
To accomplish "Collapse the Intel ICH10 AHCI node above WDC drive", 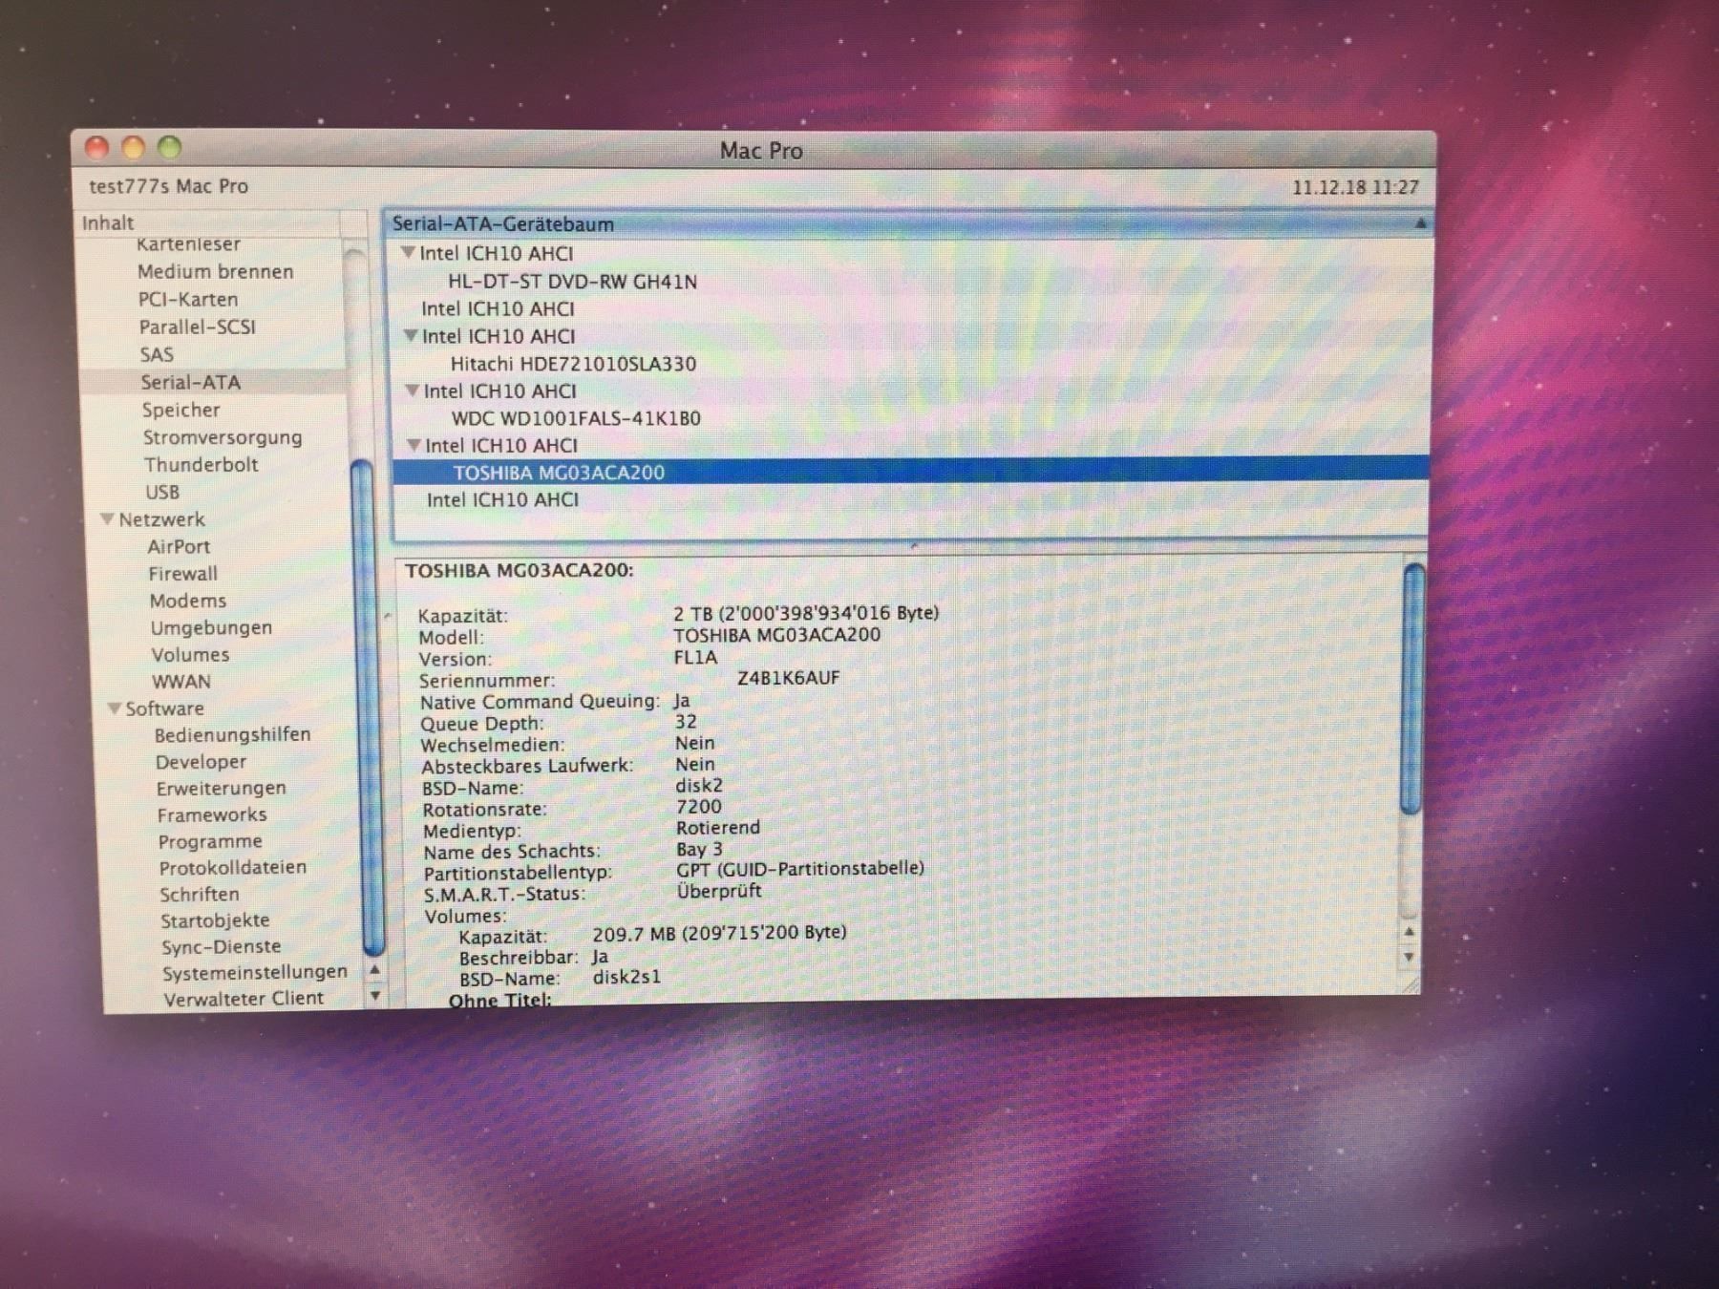I will click(413, 391).
